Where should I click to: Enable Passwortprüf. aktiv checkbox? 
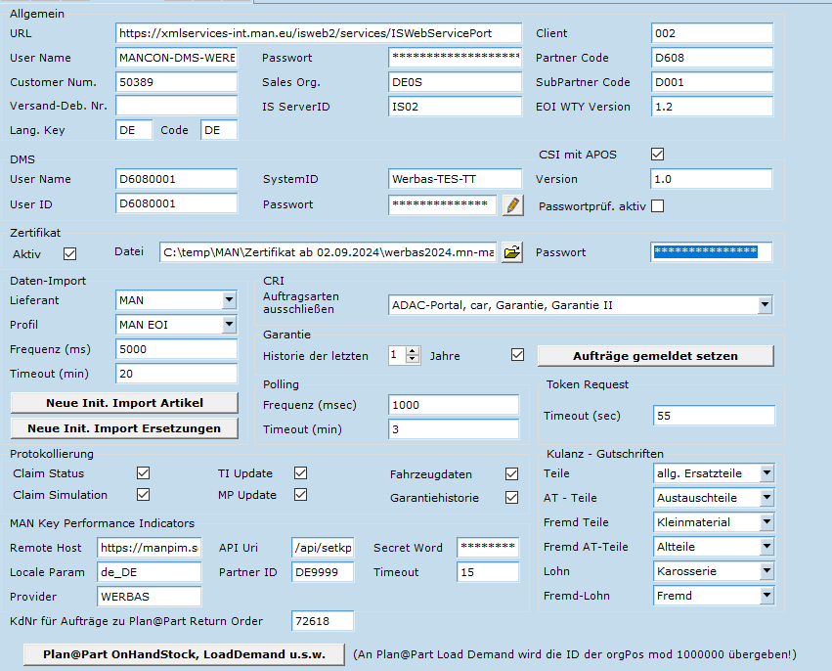[x=658, y=205]
